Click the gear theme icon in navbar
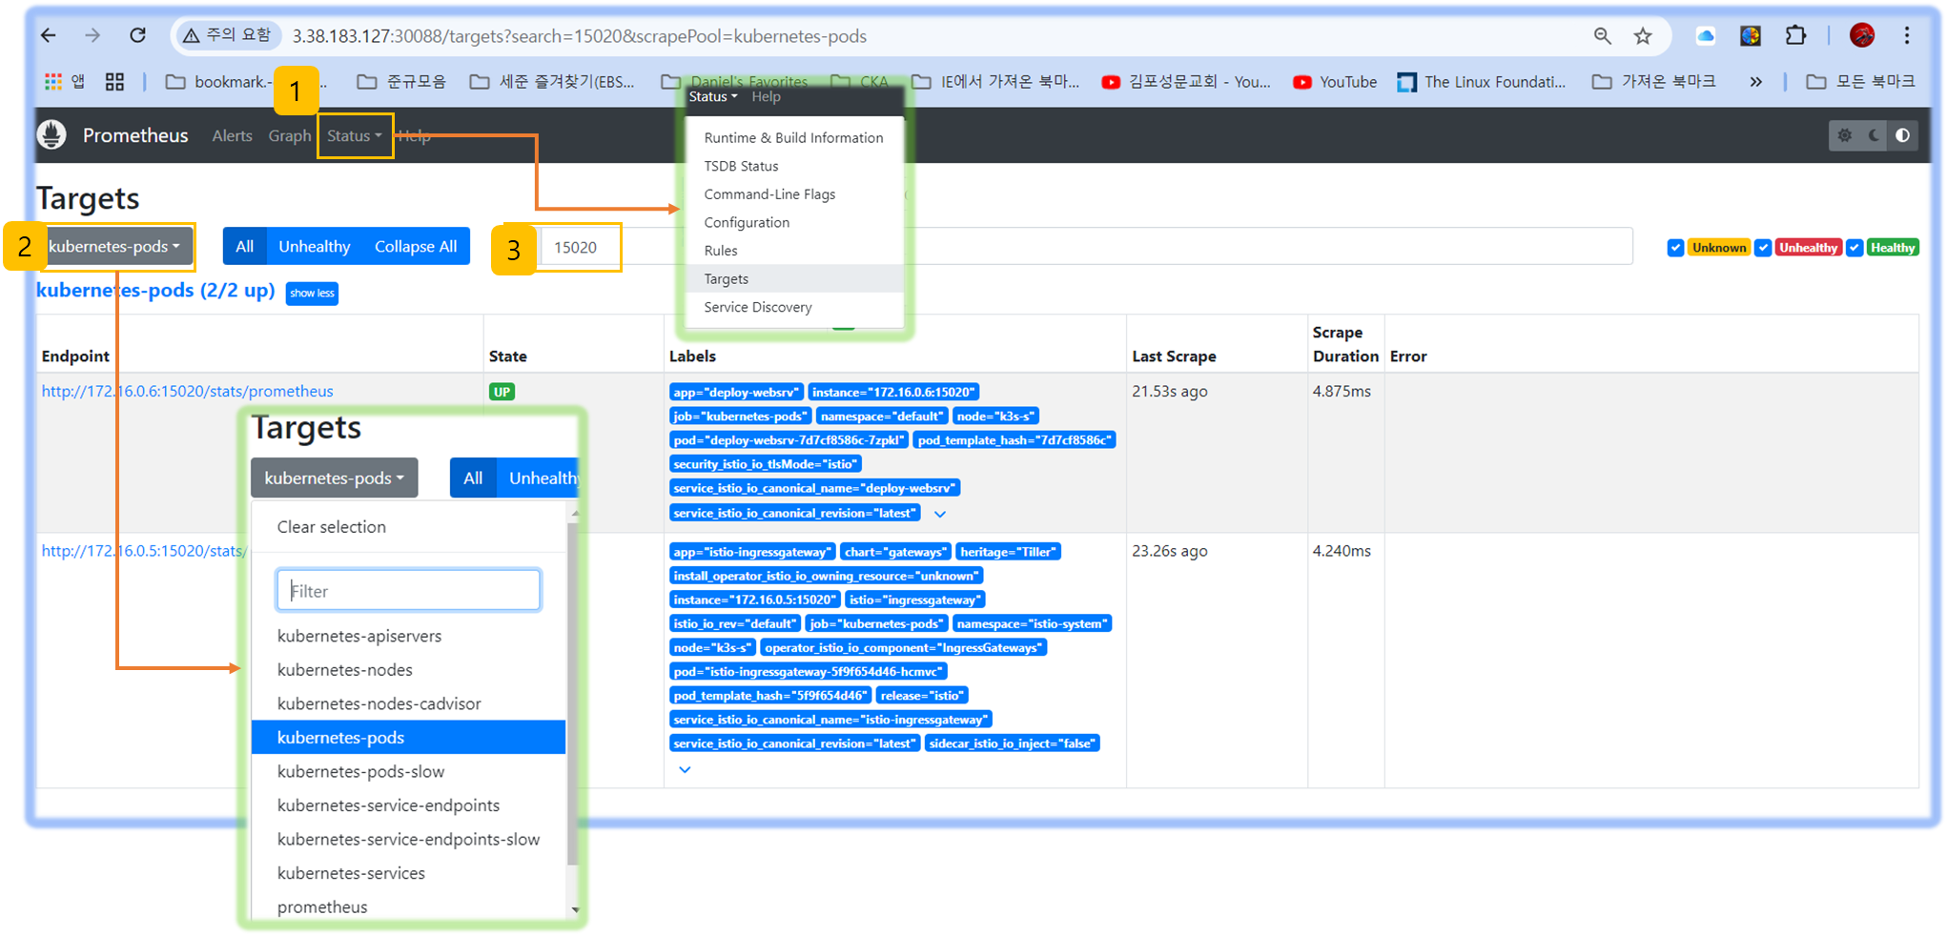Image resolution: width=1947 pixels, height=936 pixels. (x=1845, y=135)
